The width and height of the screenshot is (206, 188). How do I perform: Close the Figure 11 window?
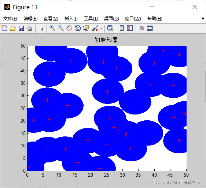pos(195,7)
